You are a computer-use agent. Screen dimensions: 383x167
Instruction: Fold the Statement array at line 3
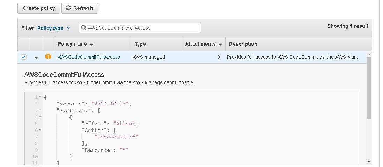pyautogui.click(x=40, y=110)
